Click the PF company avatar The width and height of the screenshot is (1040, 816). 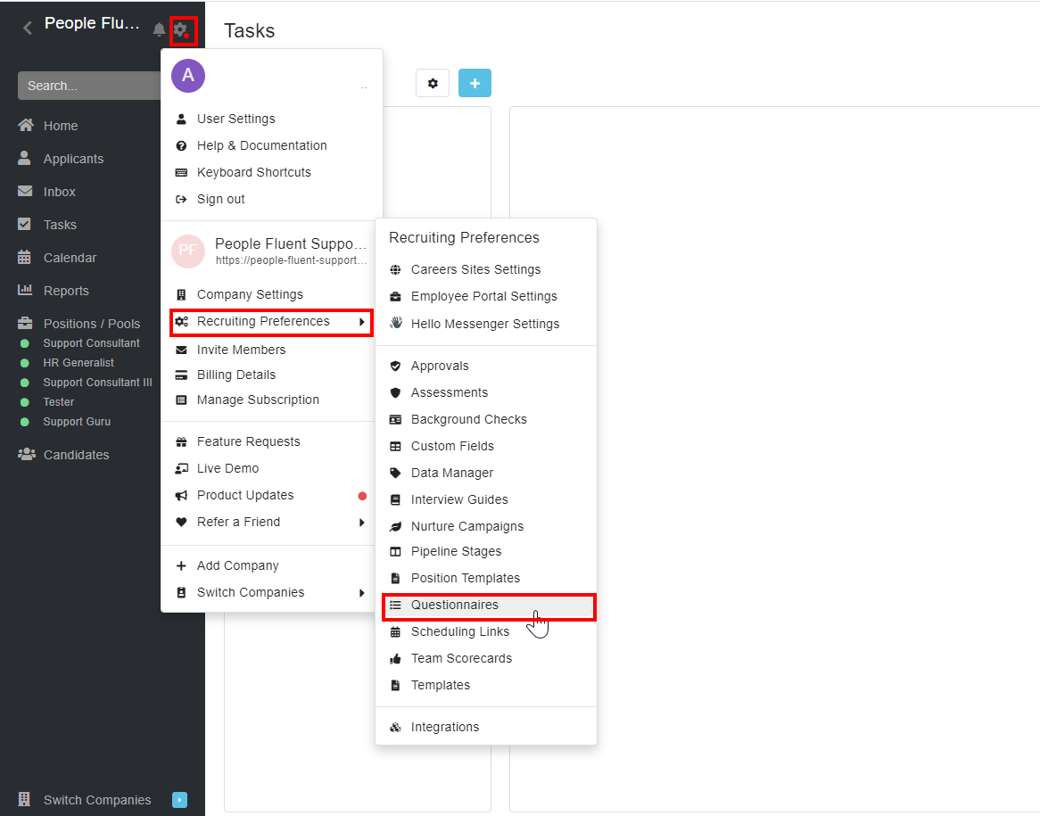[188, 251]
